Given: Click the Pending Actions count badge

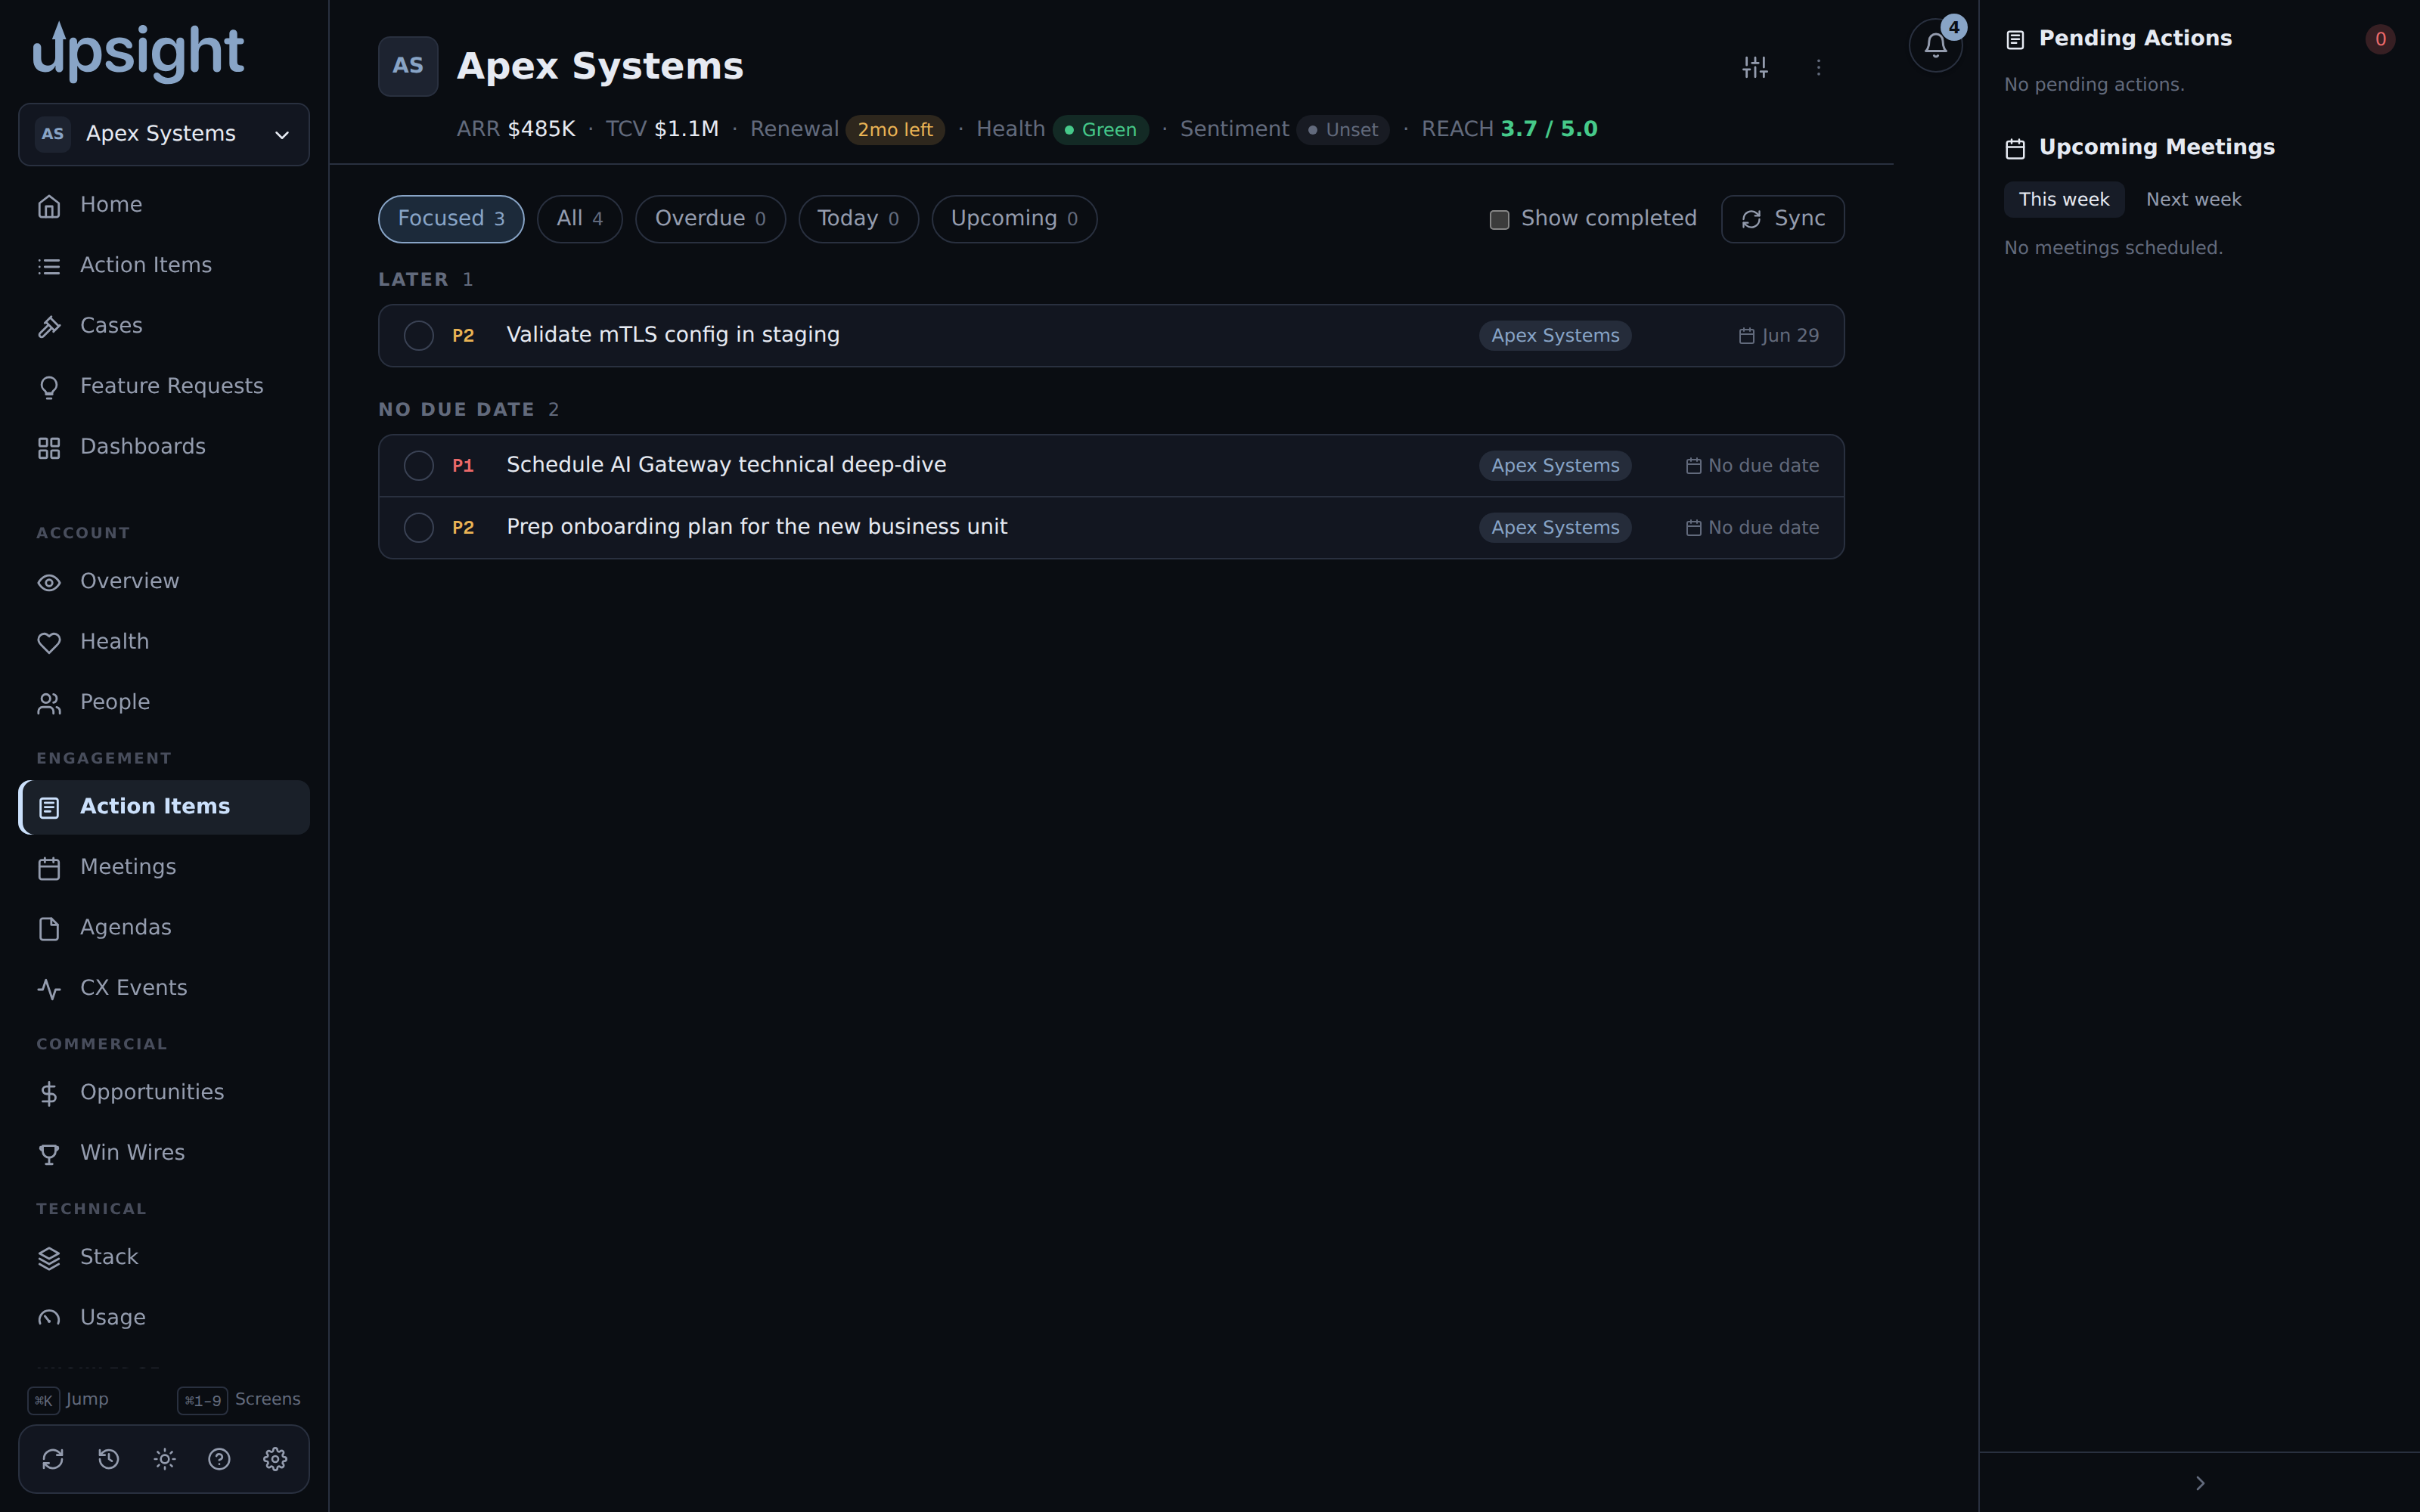Looking at the screenshot, I should point(2380,39).
